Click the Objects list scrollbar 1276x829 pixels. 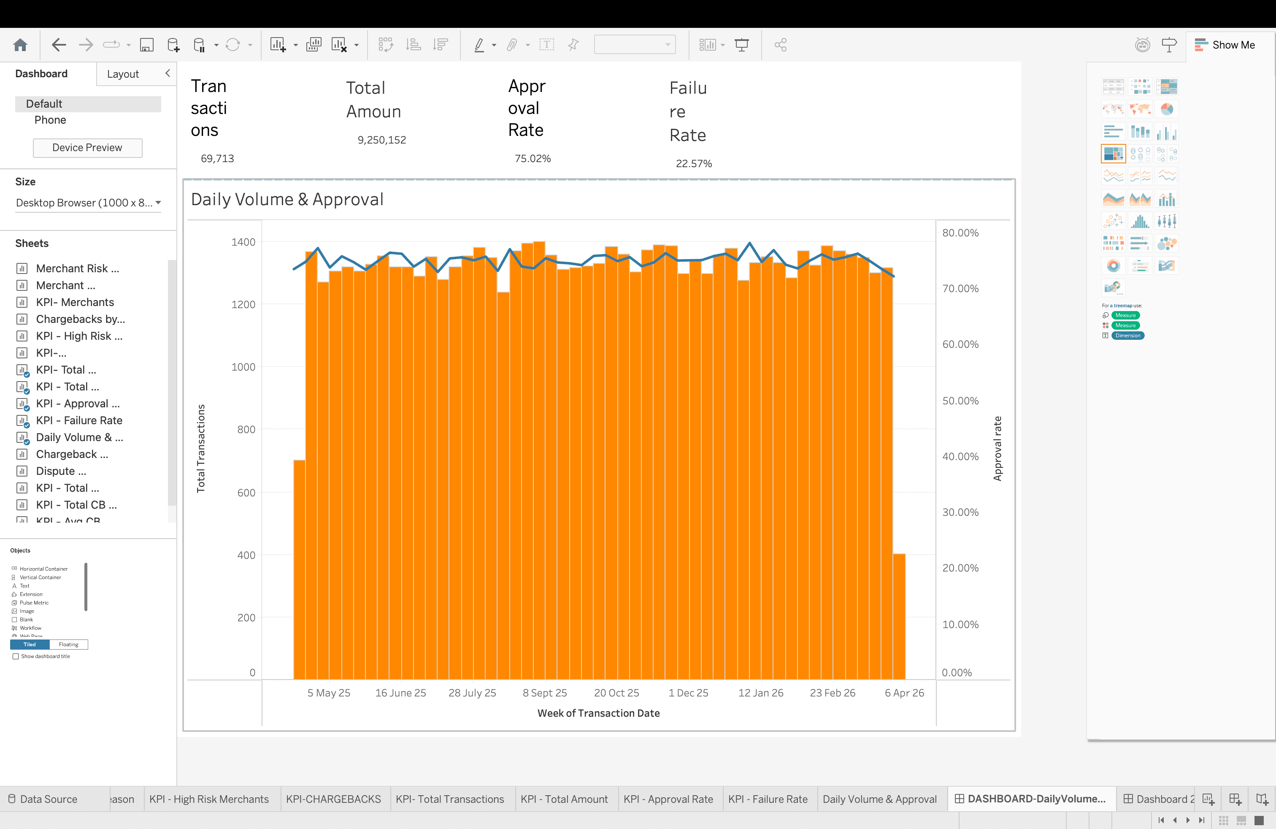(86, 587)
